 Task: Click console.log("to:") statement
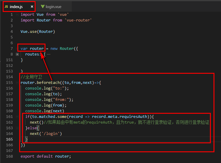point(47,88)
